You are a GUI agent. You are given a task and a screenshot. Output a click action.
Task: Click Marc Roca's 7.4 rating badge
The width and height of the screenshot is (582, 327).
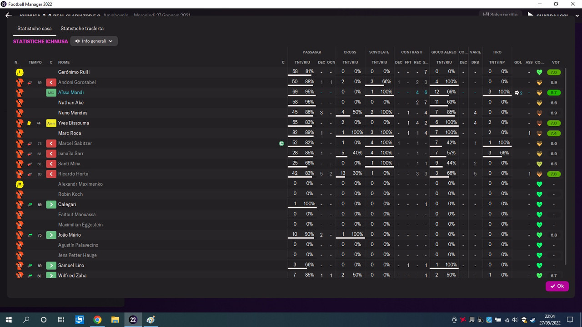554,133
